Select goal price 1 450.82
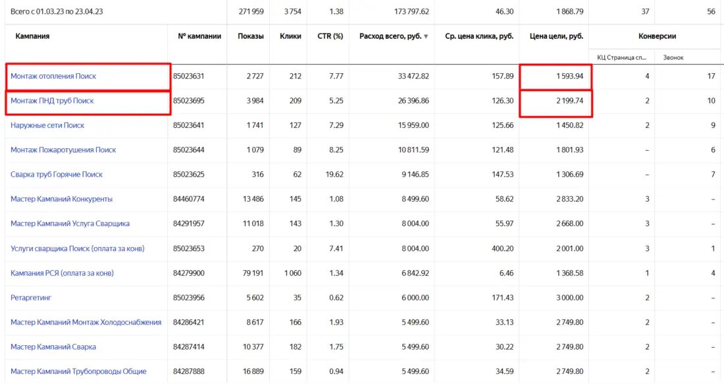The image size is (724, 384). click(x=570, y=125)
